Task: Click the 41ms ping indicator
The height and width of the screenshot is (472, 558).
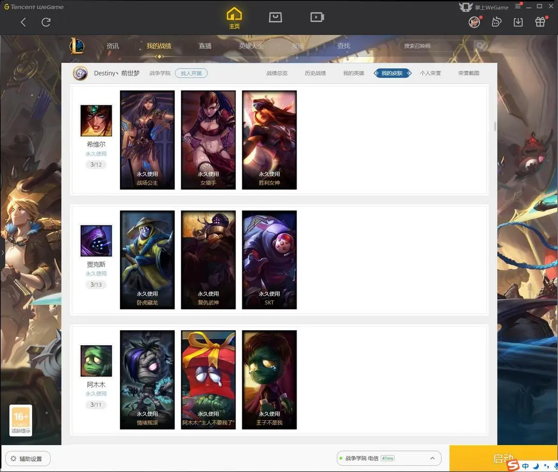Action: tap(388, 459)
